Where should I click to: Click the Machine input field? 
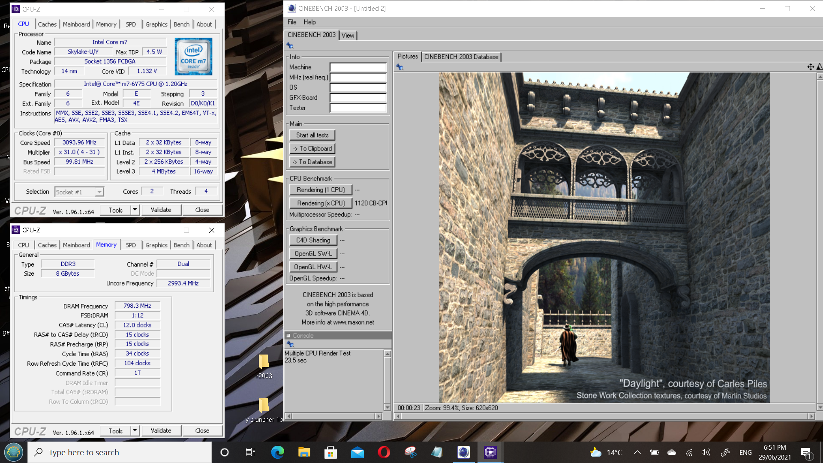(358, 67)
